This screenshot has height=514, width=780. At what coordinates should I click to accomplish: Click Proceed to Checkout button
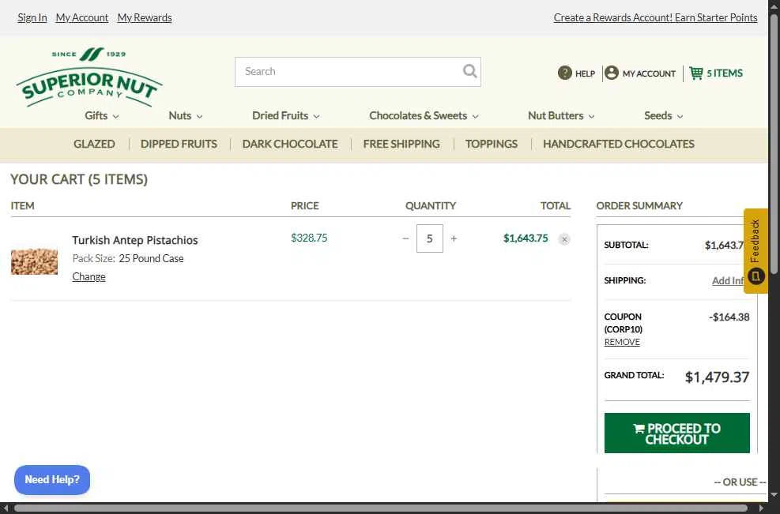click(676, 433)
